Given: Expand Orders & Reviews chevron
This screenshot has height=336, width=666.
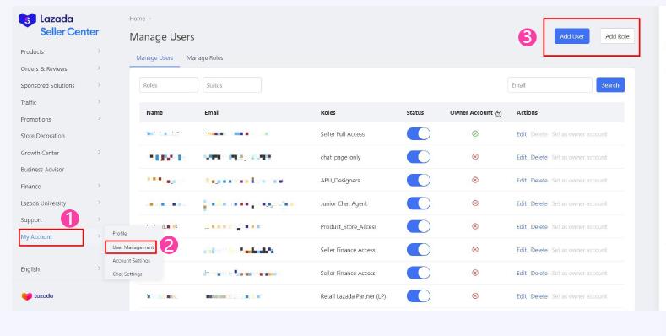Looking at the screenshot, I should click(x=99, y=68).
